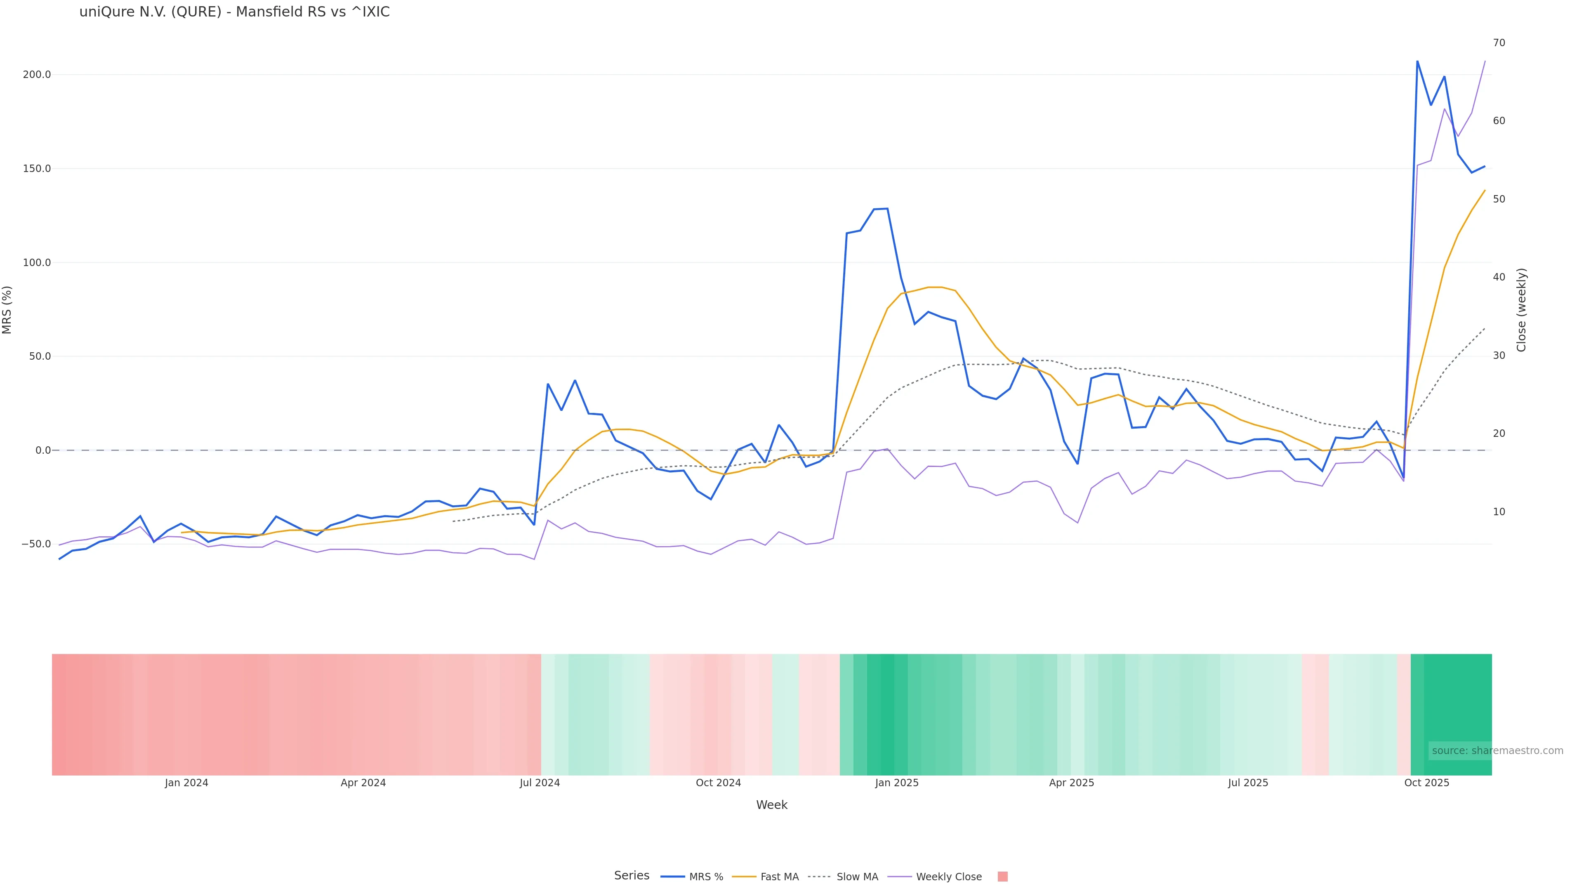Click the Apr 2025 x-axis label

pos(1071,783)
